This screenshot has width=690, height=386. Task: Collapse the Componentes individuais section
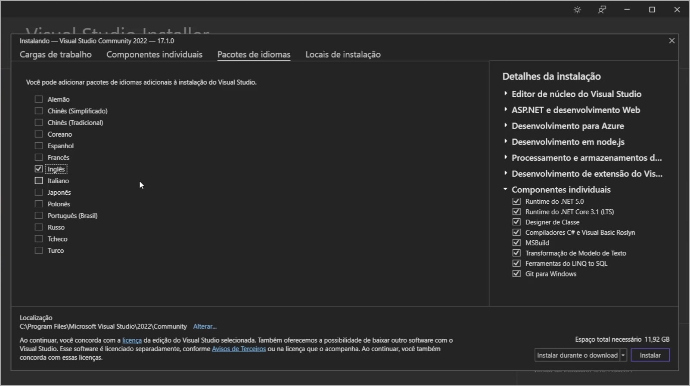(506, 189)
